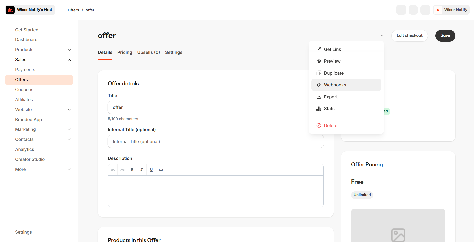Viewport: 474px width, 242px height.
Task: Click the Internal Title input field
Action: coord(216,142)
